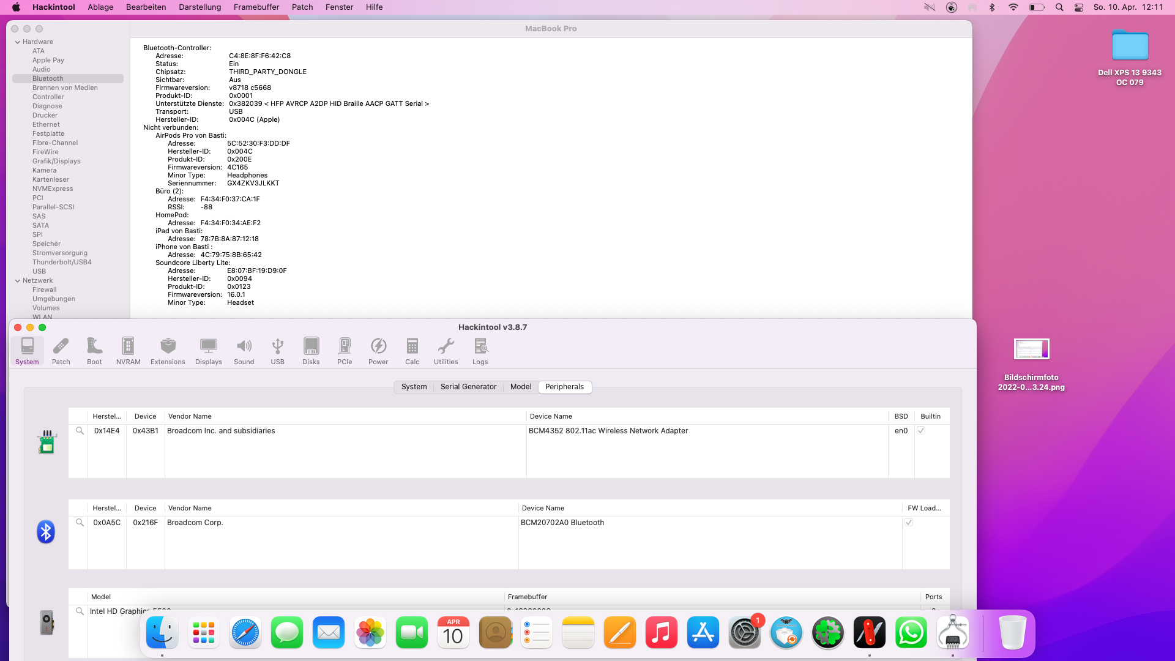
Task: Toggle FW Loaded checkbox for BCM20702A0 Bluetooth
Action: point(909,523)
